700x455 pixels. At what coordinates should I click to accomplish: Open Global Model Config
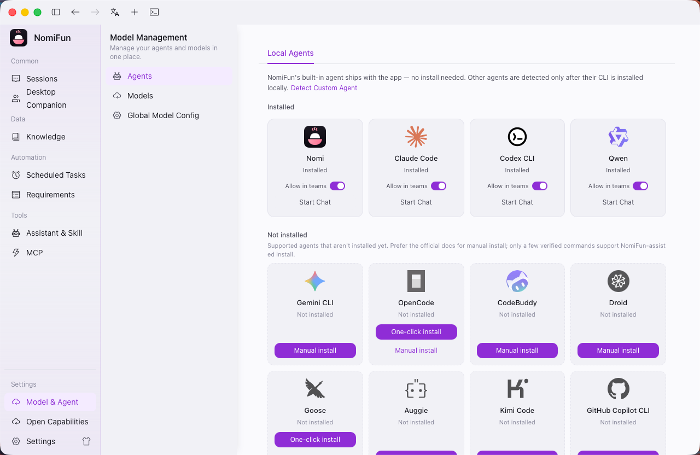click(x=169, y=115)
